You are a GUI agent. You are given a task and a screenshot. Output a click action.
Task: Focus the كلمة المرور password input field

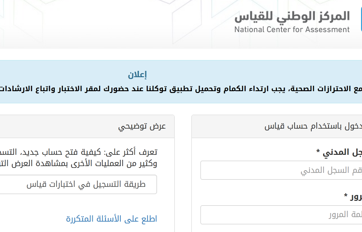(x=281, y=215)
